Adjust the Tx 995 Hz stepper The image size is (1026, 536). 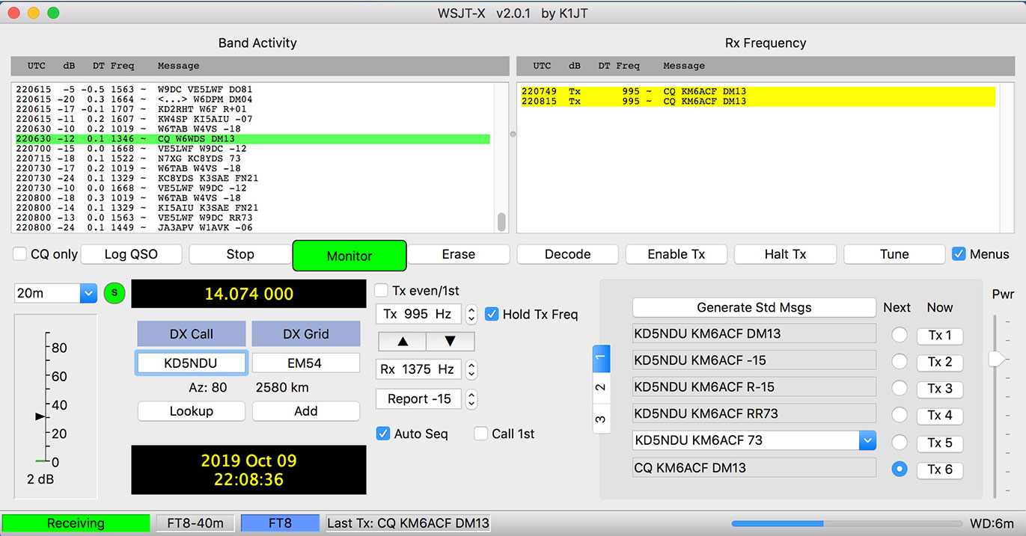point(471,314)
